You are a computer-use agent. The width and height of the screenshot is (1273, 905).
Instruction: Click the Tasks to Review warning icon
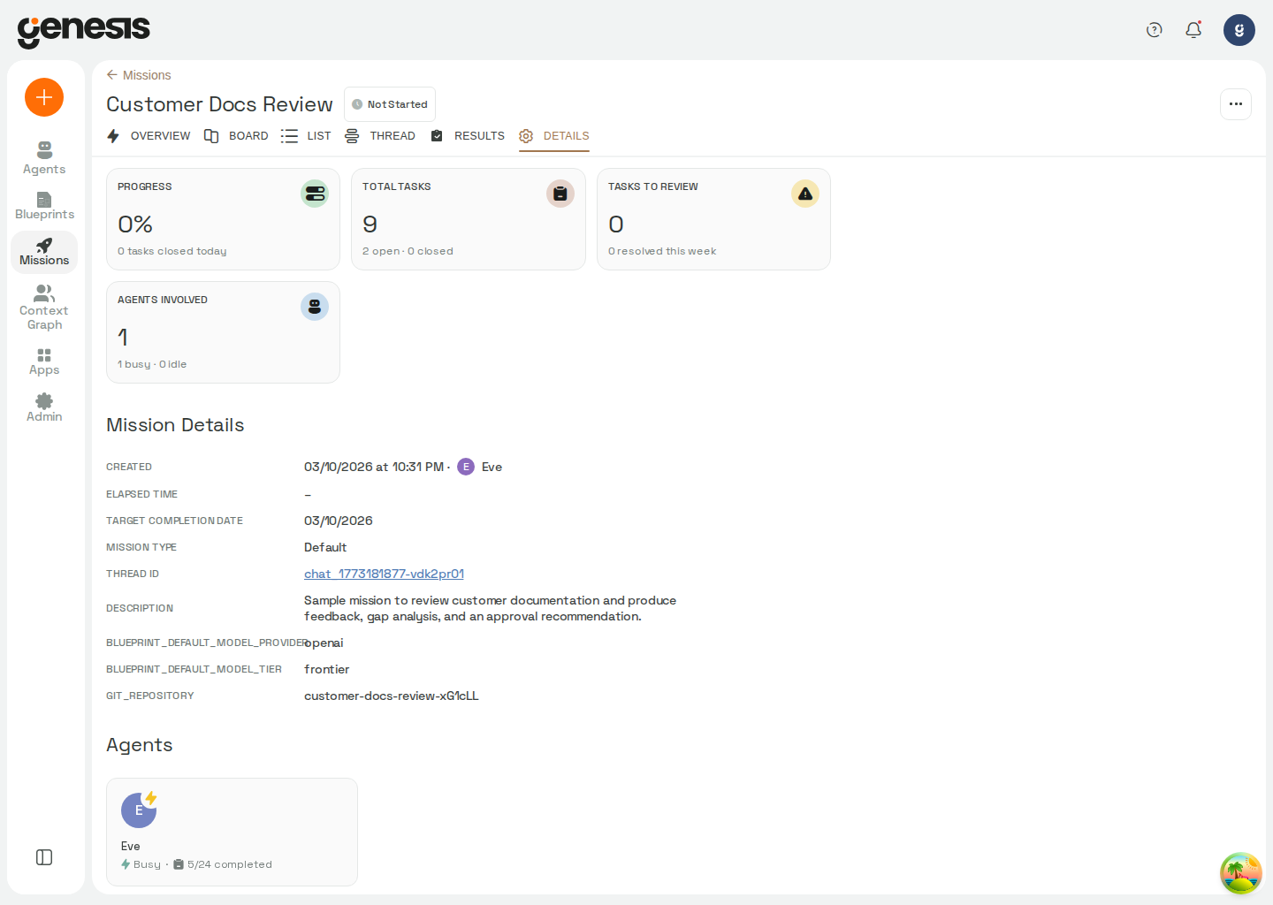pyautogui.click(x=805, y=194)
